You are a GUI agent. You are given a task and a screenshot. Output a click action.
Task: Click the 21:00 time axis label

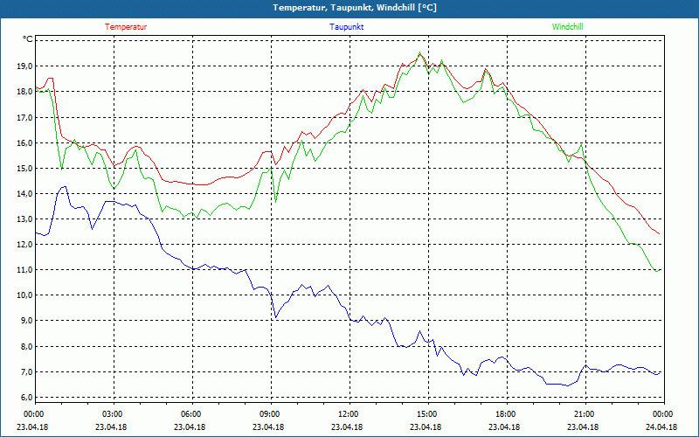click(x=585, y=413)
